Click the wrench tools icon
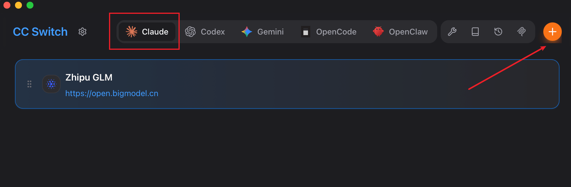The image size is (571, 187). point(452,32)
